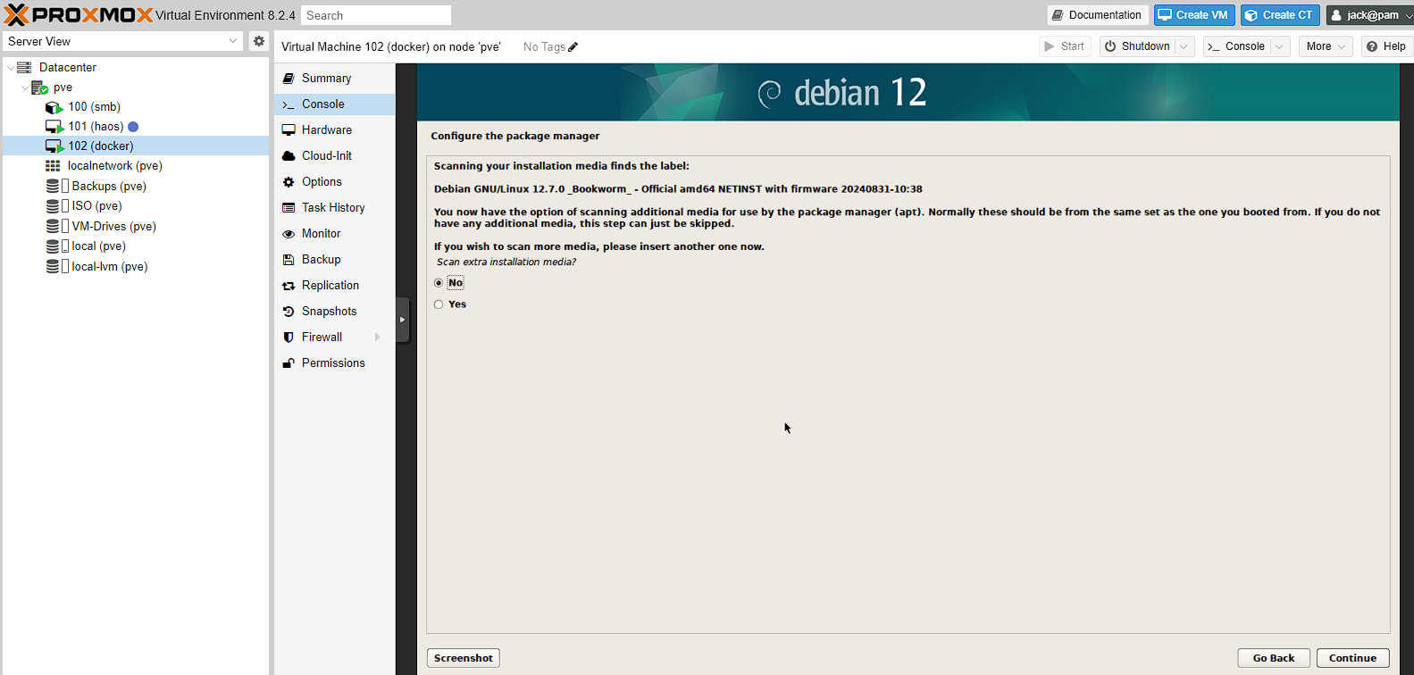Click the 100 (smb) container icon
This screenshot has height=675, width=1414.
click(x=54, y=107)
